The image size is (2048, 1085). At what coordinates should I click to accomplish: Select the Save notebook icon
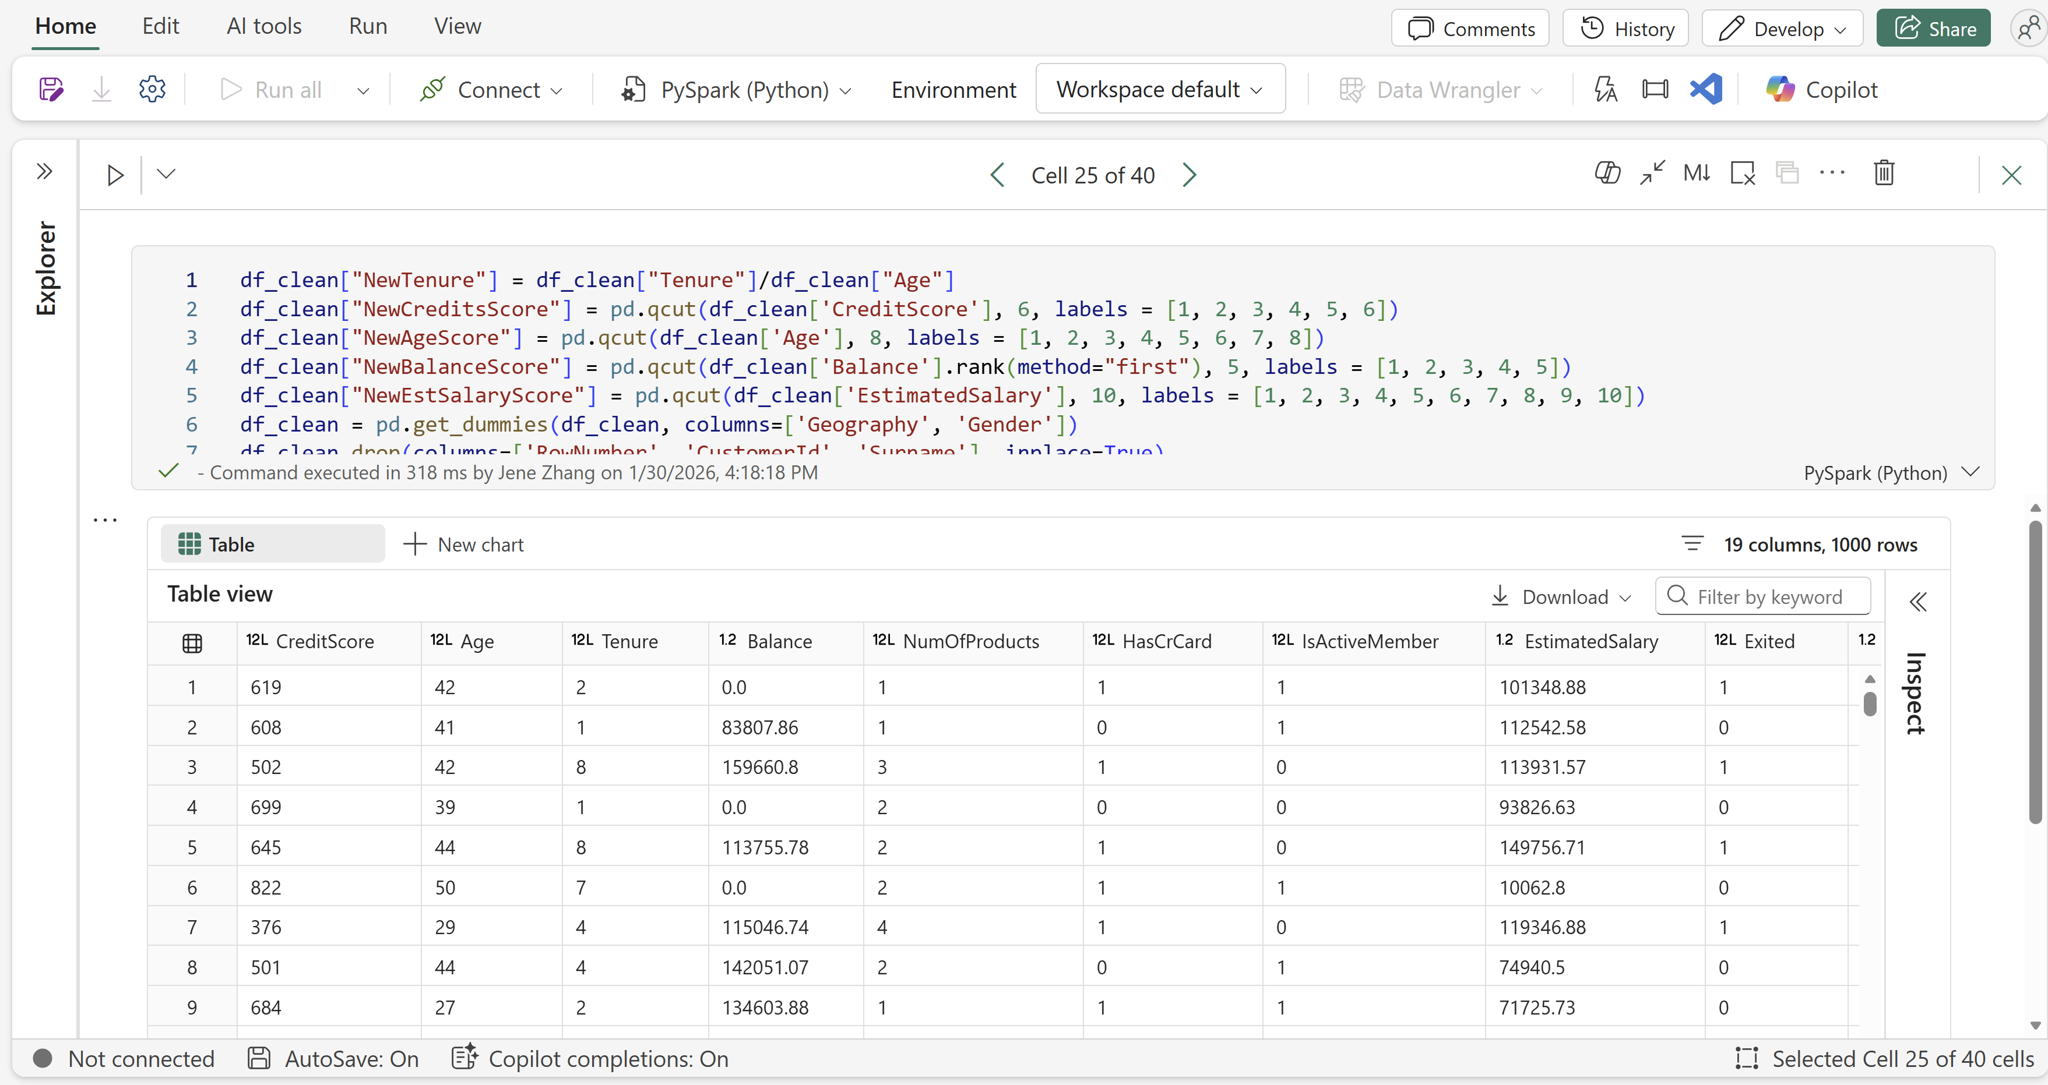click(51, 88)
